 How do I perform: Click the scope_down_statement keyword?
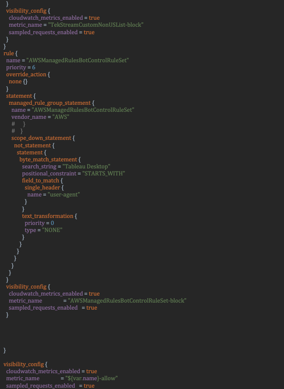pyautogui.click(x=41, y=138)
